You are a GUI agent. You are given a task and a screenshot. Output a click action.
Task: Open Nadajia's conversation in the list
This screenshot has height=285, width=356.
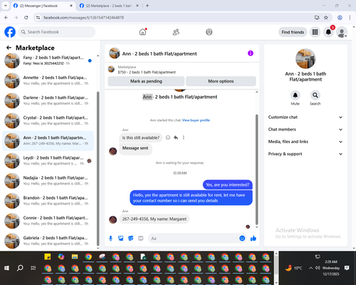pyautogui.click(x=48, y=181)
